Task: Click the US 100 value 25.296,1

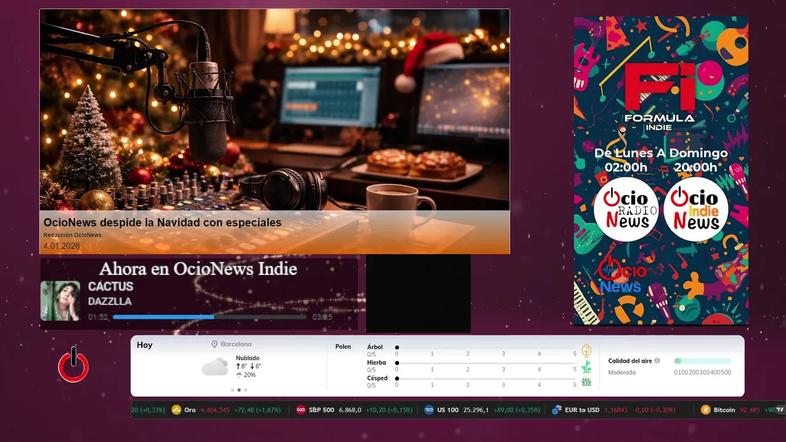Action: click(476, 409)
